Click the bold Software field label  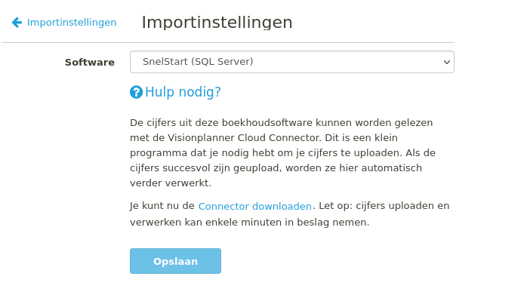pos(90,62)
